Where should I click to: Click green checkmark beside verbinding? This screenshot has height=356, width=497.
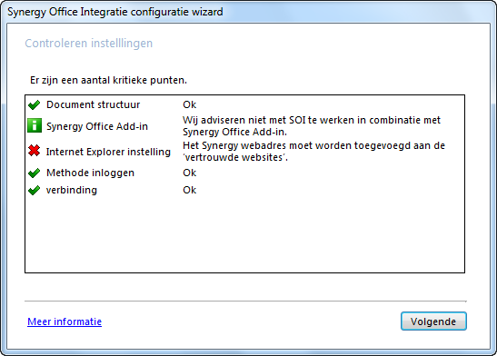coord(34,190)
